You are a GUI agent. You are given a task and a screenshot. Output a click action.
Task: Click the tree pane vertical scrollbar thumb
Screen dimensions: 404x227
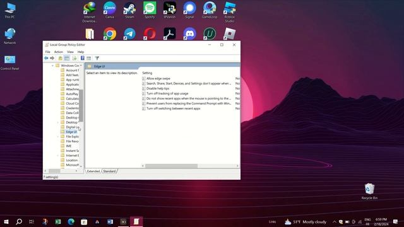tap(81, 105)
